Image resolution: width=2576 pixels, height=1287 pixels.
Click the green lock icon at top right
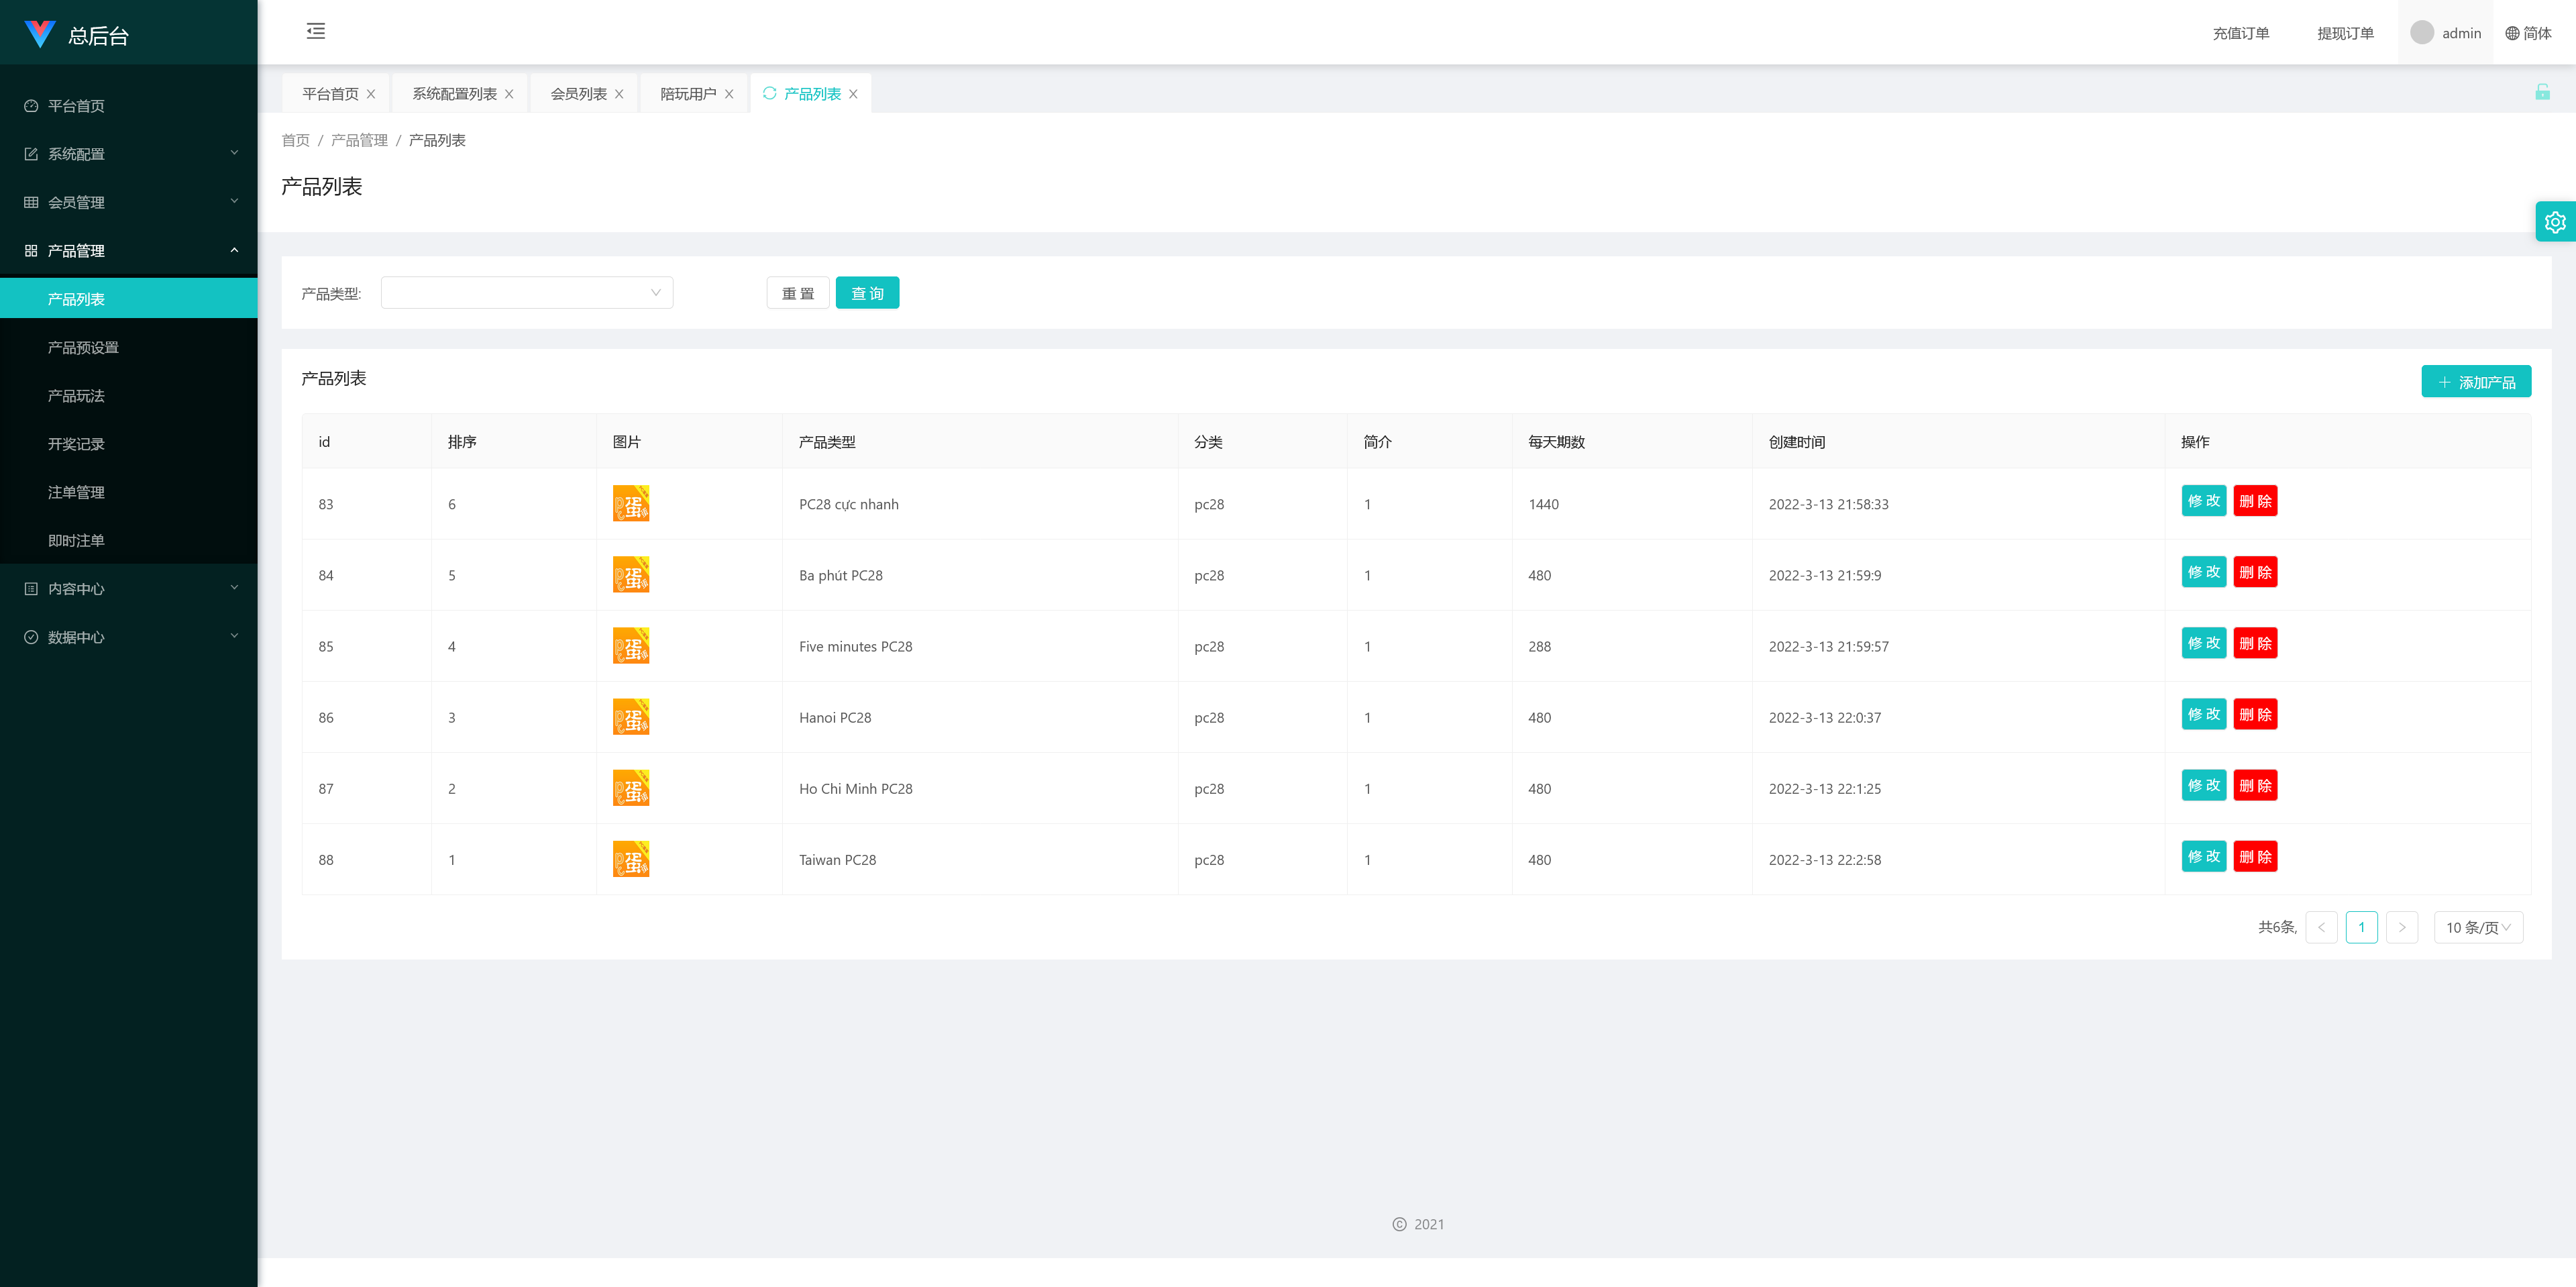2542,93
